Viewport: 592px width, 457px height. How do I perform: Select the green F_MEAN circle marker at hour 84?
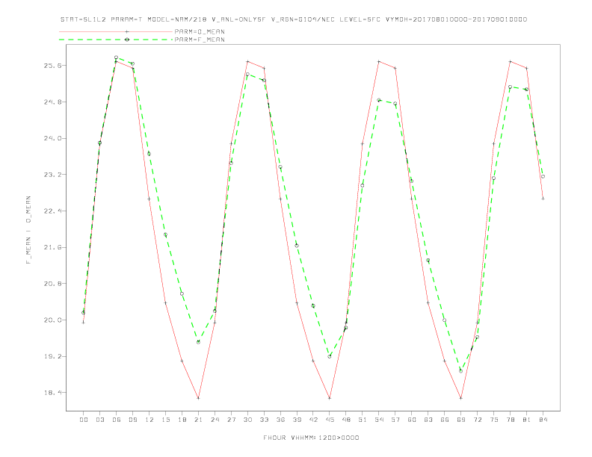(x=543, y=176)
